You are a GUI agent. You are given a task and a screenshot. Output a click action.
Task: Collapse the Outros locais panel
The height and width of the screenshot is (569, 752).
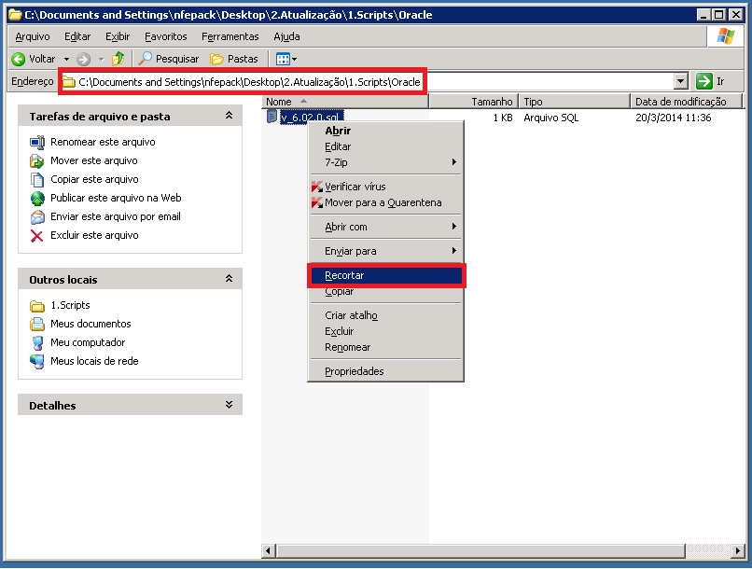(x=229, y=279)
